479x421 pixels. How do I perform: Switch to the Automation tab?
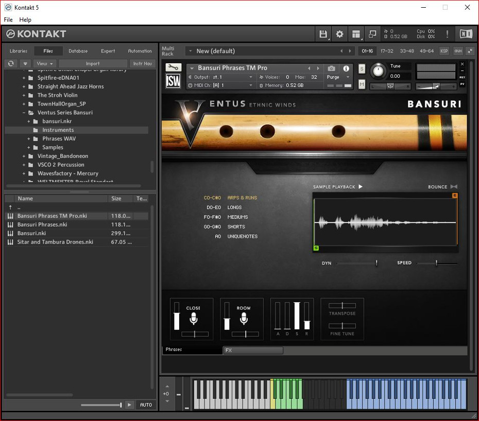(x=140, y=51)
